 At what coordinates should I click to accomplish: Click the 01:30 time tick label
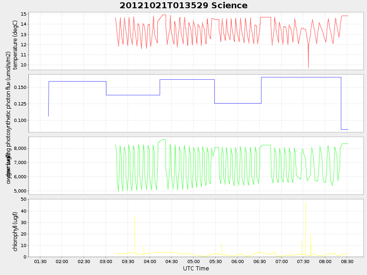pos(40,261)
